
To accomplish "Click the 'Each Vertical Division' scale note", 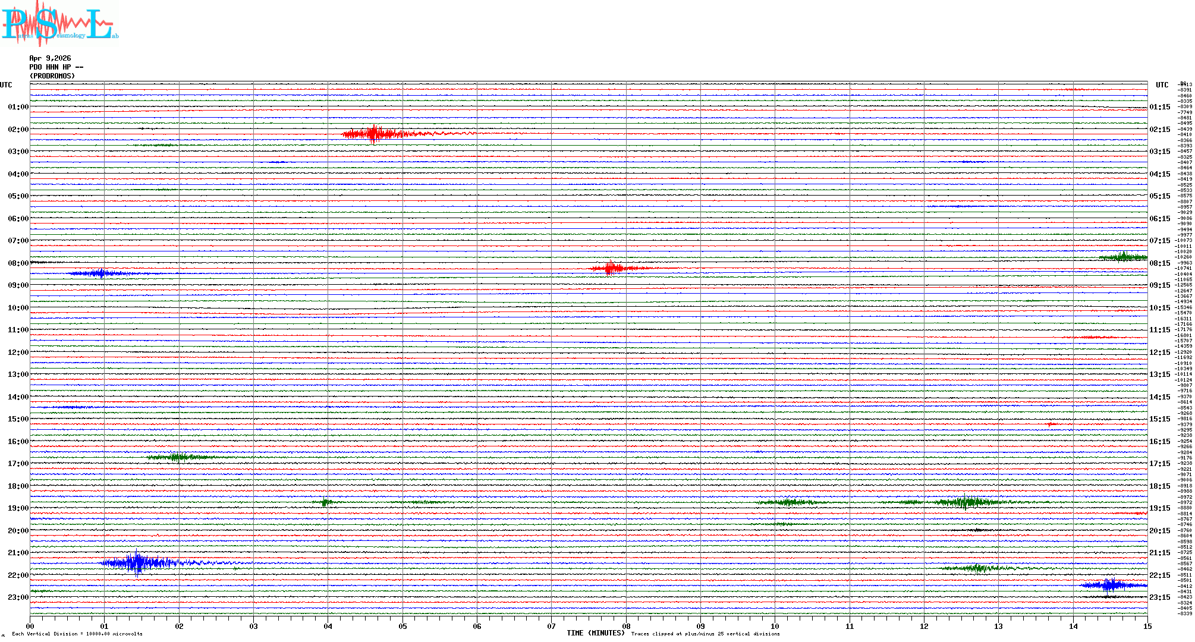I will [77, 634].
